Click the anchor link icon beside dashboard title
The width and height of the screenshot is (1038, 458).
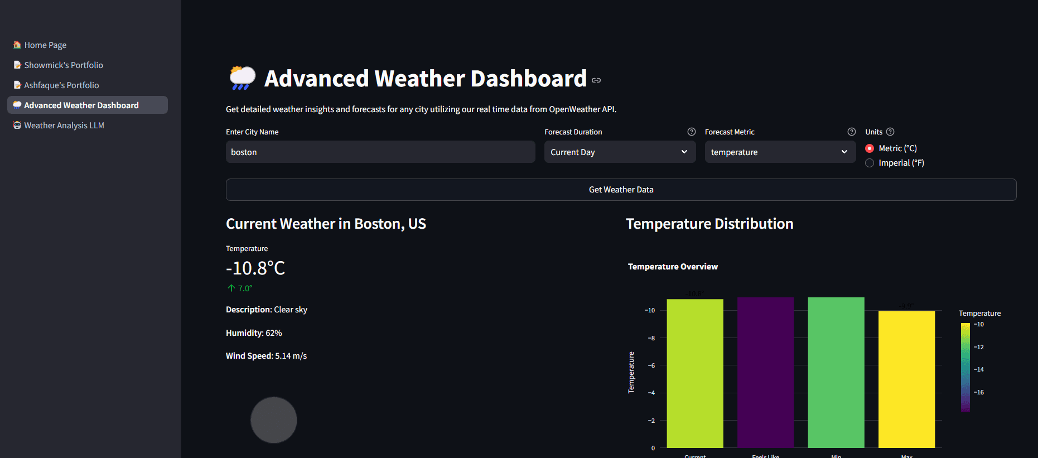596,80
